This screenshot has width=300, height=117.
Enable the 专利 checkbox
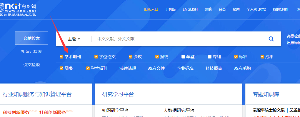coord(210,56)
